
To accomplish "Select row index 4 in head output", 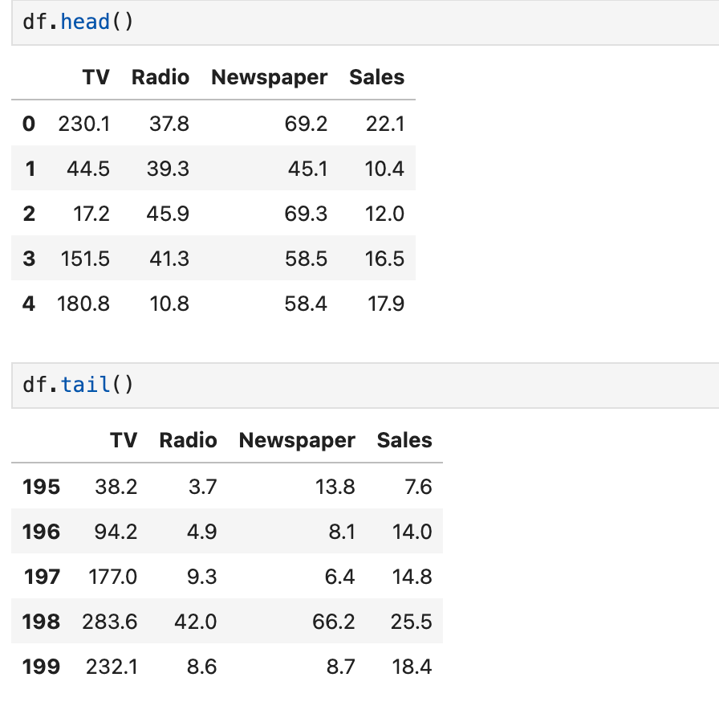I will point(29,304).
